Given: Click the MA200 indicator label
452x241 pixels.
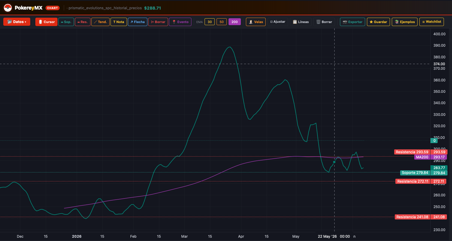Looking at the screenshot, I should 422,157.
